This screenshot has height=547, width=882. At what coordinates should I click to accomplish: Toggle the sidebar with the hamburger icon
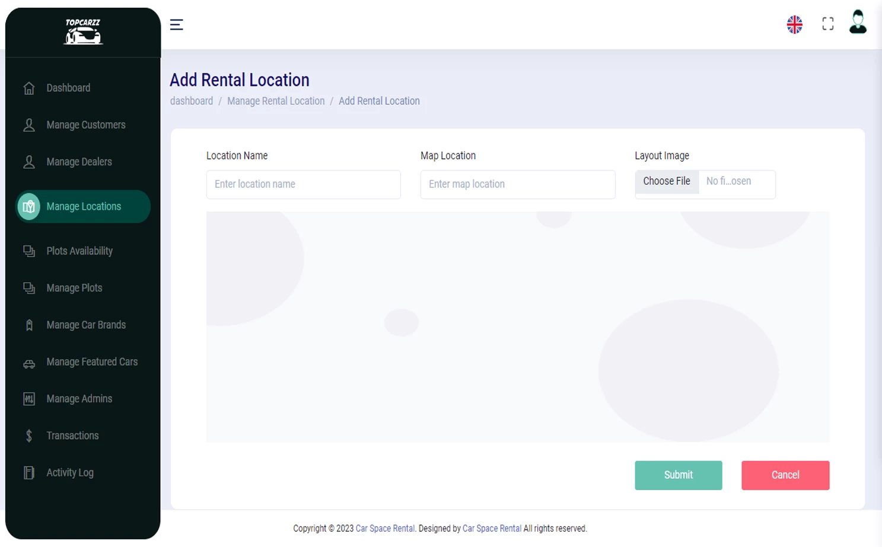176,24
